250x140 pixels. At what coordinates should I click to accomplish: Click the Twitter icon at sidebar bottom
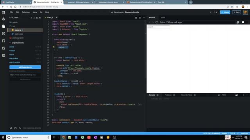pyautogui.click(x=11, y=128)
